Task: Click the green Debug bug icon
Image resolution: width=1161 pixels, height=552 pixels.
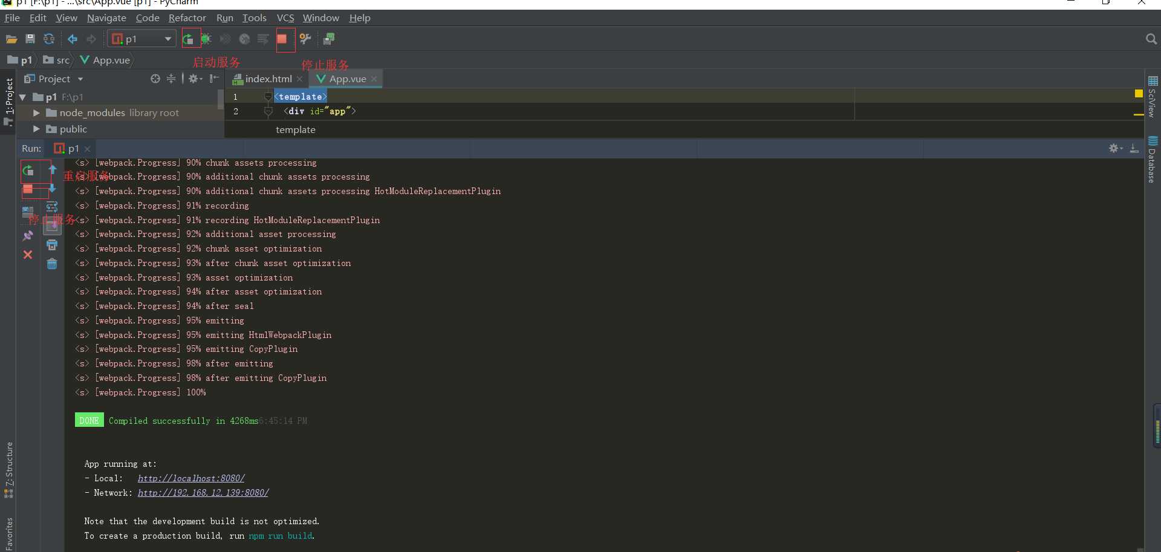Action: tap(206, 39)
